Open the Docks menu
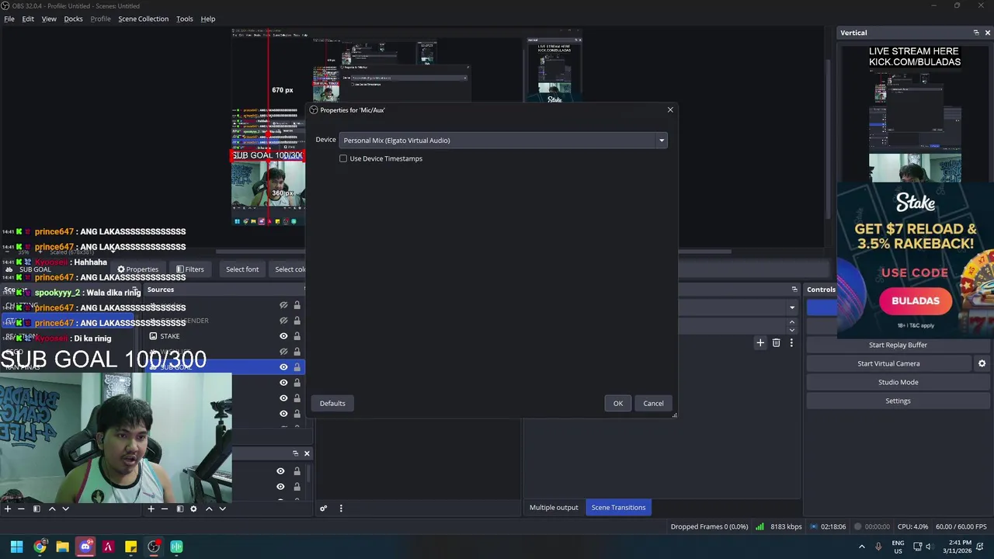 click(x=73, y=19)
